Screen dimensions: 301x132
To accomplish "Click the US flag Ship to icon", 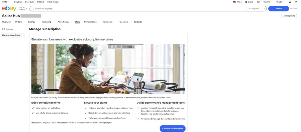I will pyautogui.click(x=235, y=2).
